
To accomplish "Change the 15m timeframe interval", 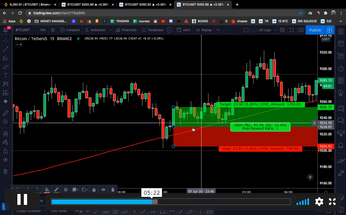I will (x=43, y=30).
